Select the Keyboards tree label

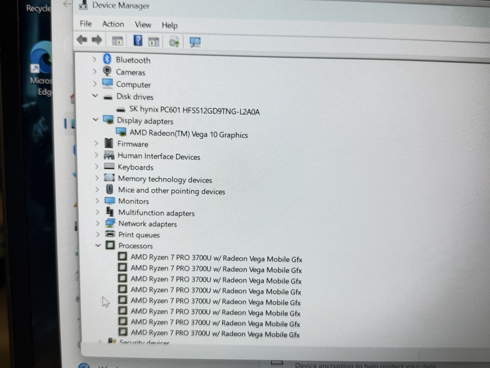pos(136,167)
